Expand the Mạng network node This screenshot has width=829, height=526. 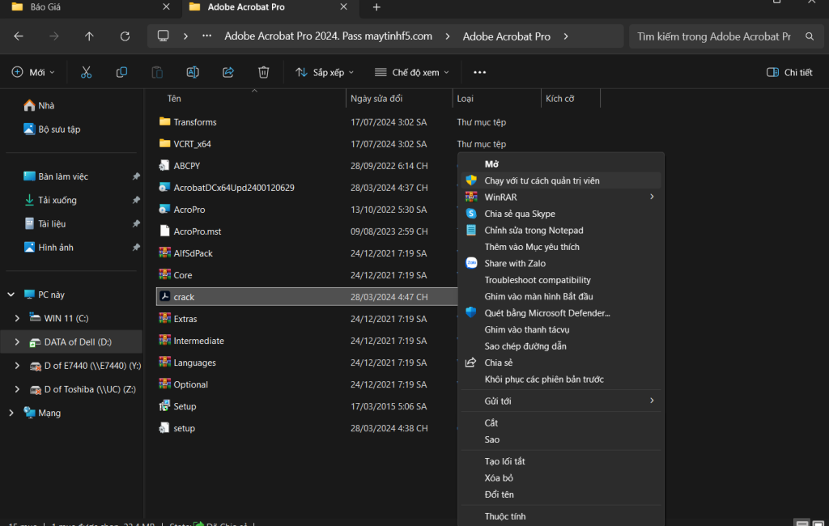[x=11, y=413]
